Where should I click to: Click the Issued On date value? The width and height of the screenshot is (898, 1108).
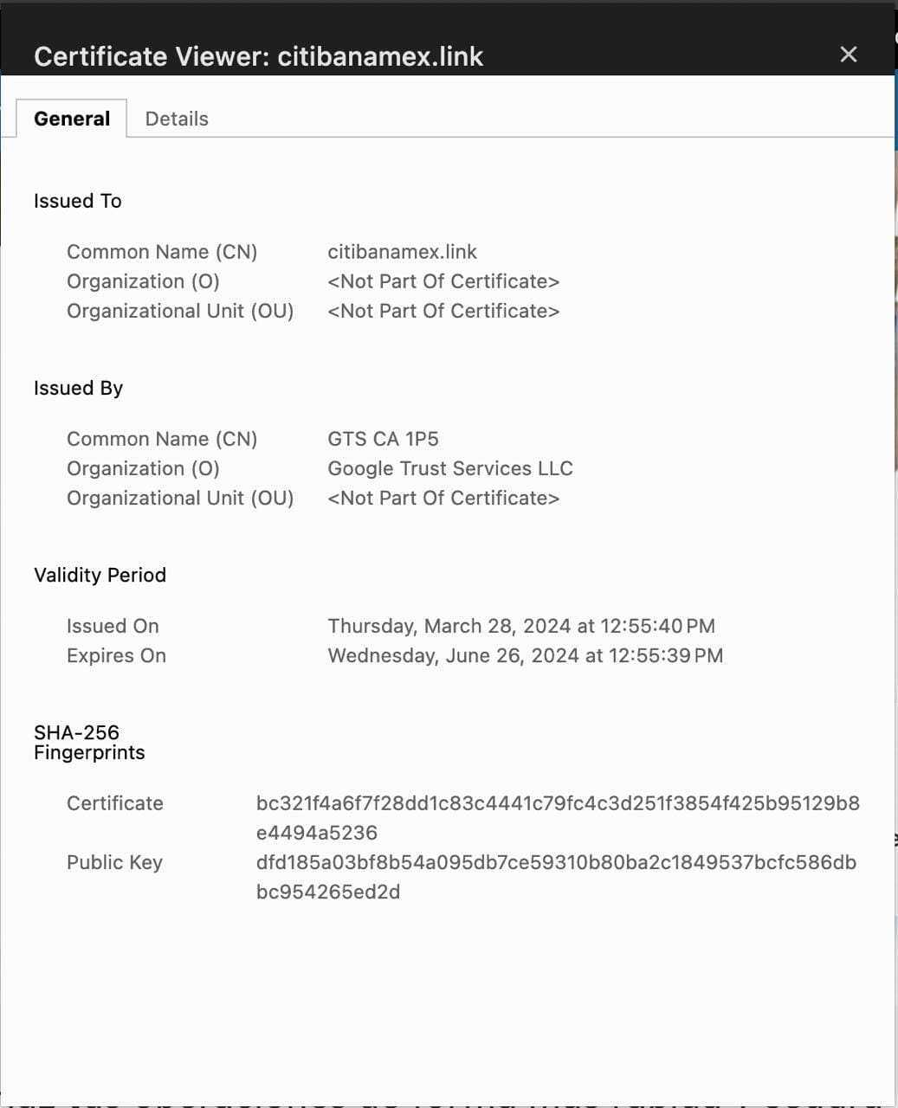(520, 626)
